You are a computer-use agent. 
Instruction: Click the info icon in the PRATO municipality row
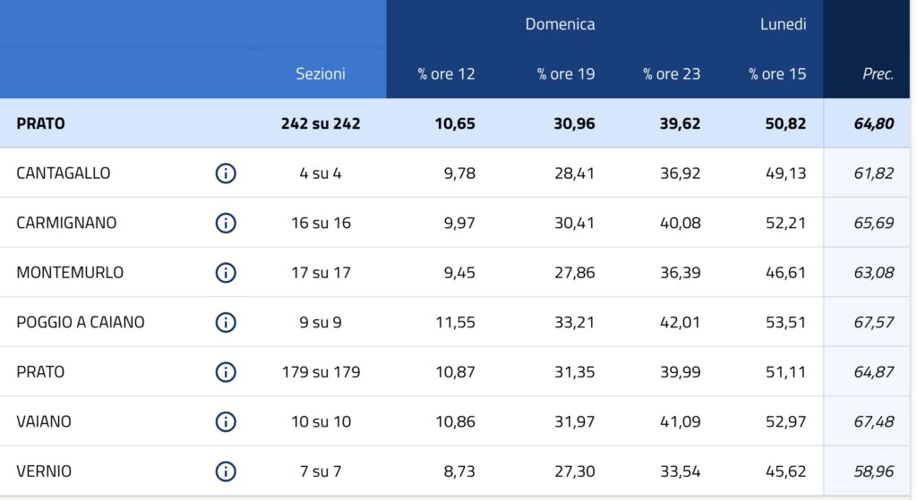click(x=226, y=372)
